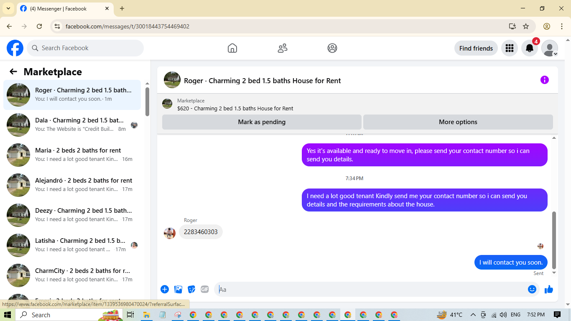Click Roger's message 2283460303

tap(201, 232)
